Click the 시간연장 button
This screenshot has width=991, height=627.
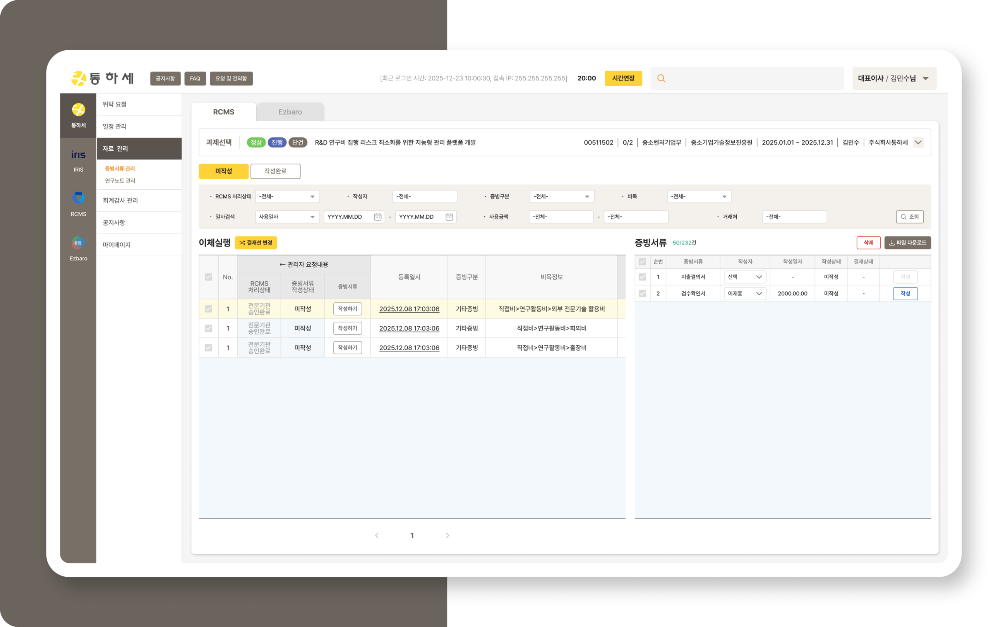[623, 79]
